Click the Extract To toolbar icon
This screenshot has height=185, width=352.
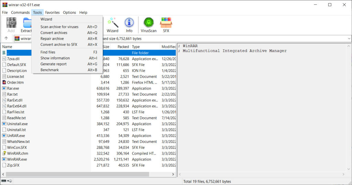point(27,25)
